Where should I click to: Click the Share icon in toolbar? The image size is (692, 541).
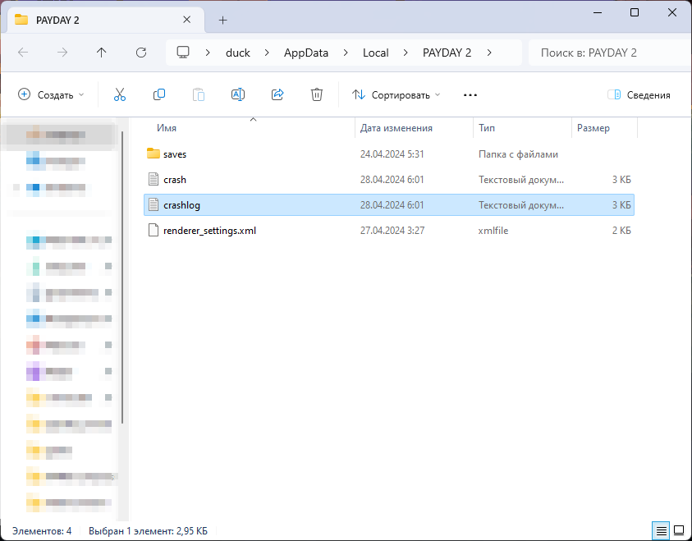tap(277, 95)
